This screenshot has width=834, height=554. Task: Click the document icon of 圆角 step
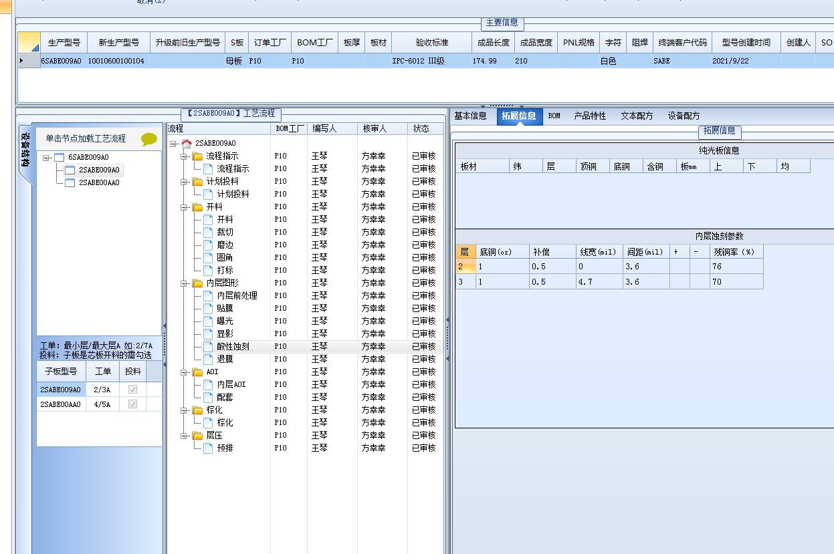(x=208, y=257)
